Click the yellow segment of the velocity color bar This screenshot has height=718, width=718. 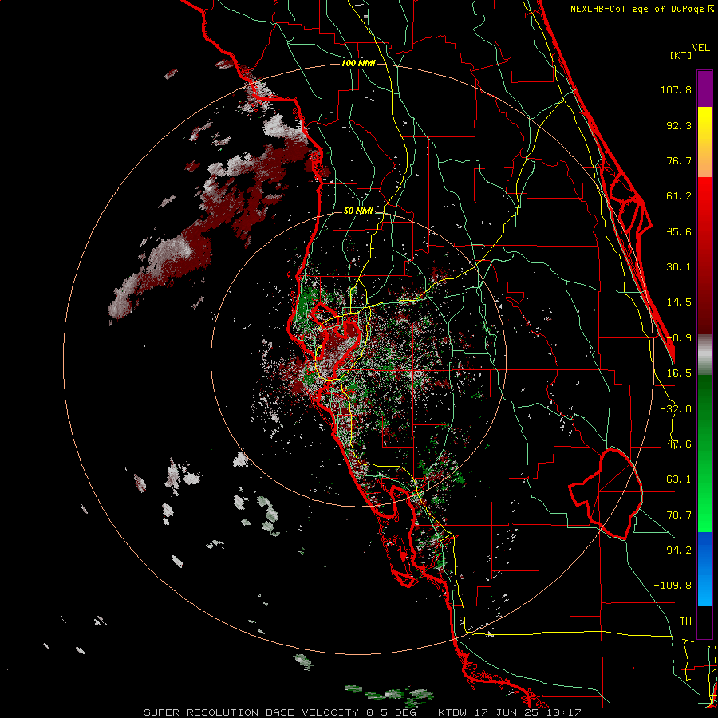(x=704, y=142)
